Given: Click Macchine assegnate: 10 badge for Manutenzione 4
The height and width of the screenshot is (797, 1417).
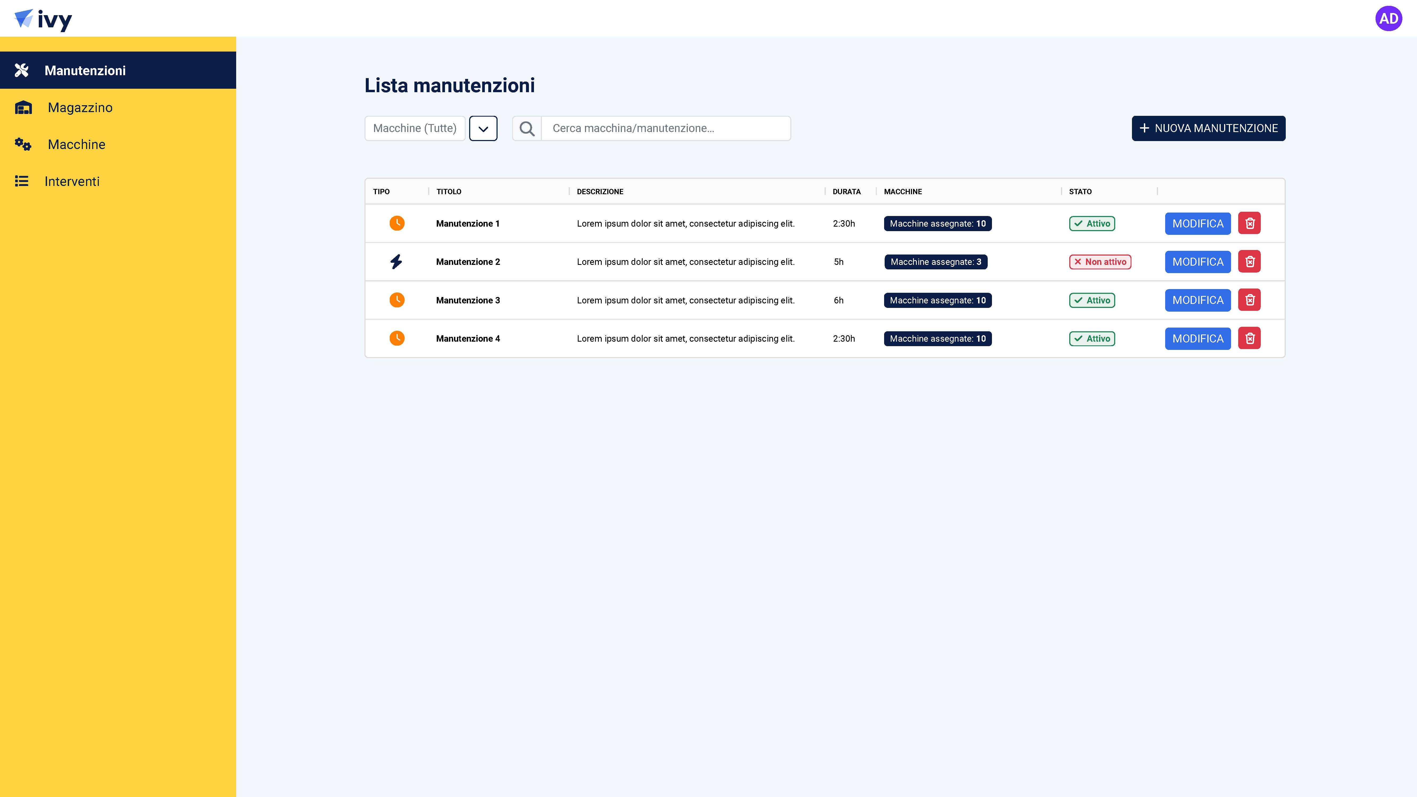Looking at the screenshot, I should 937,339.
